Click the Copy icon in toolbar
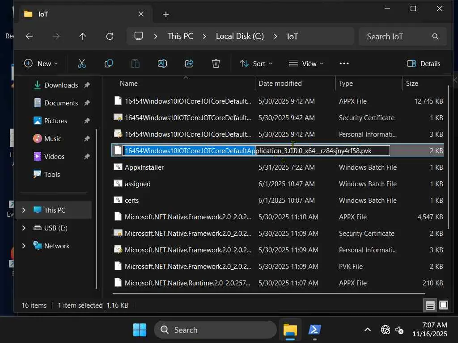458x343 pixels. [109, 63]
